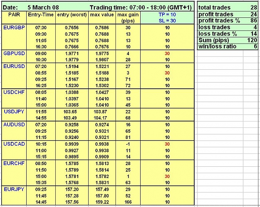Click the profit trades value 24
This screenshot has width=260, height=207.
(x=254, y=15)
